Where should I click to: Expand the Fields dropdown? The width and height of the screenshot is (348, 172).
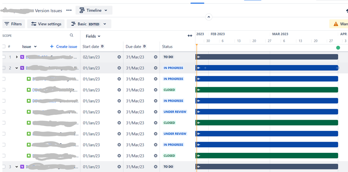click(93, 36)
